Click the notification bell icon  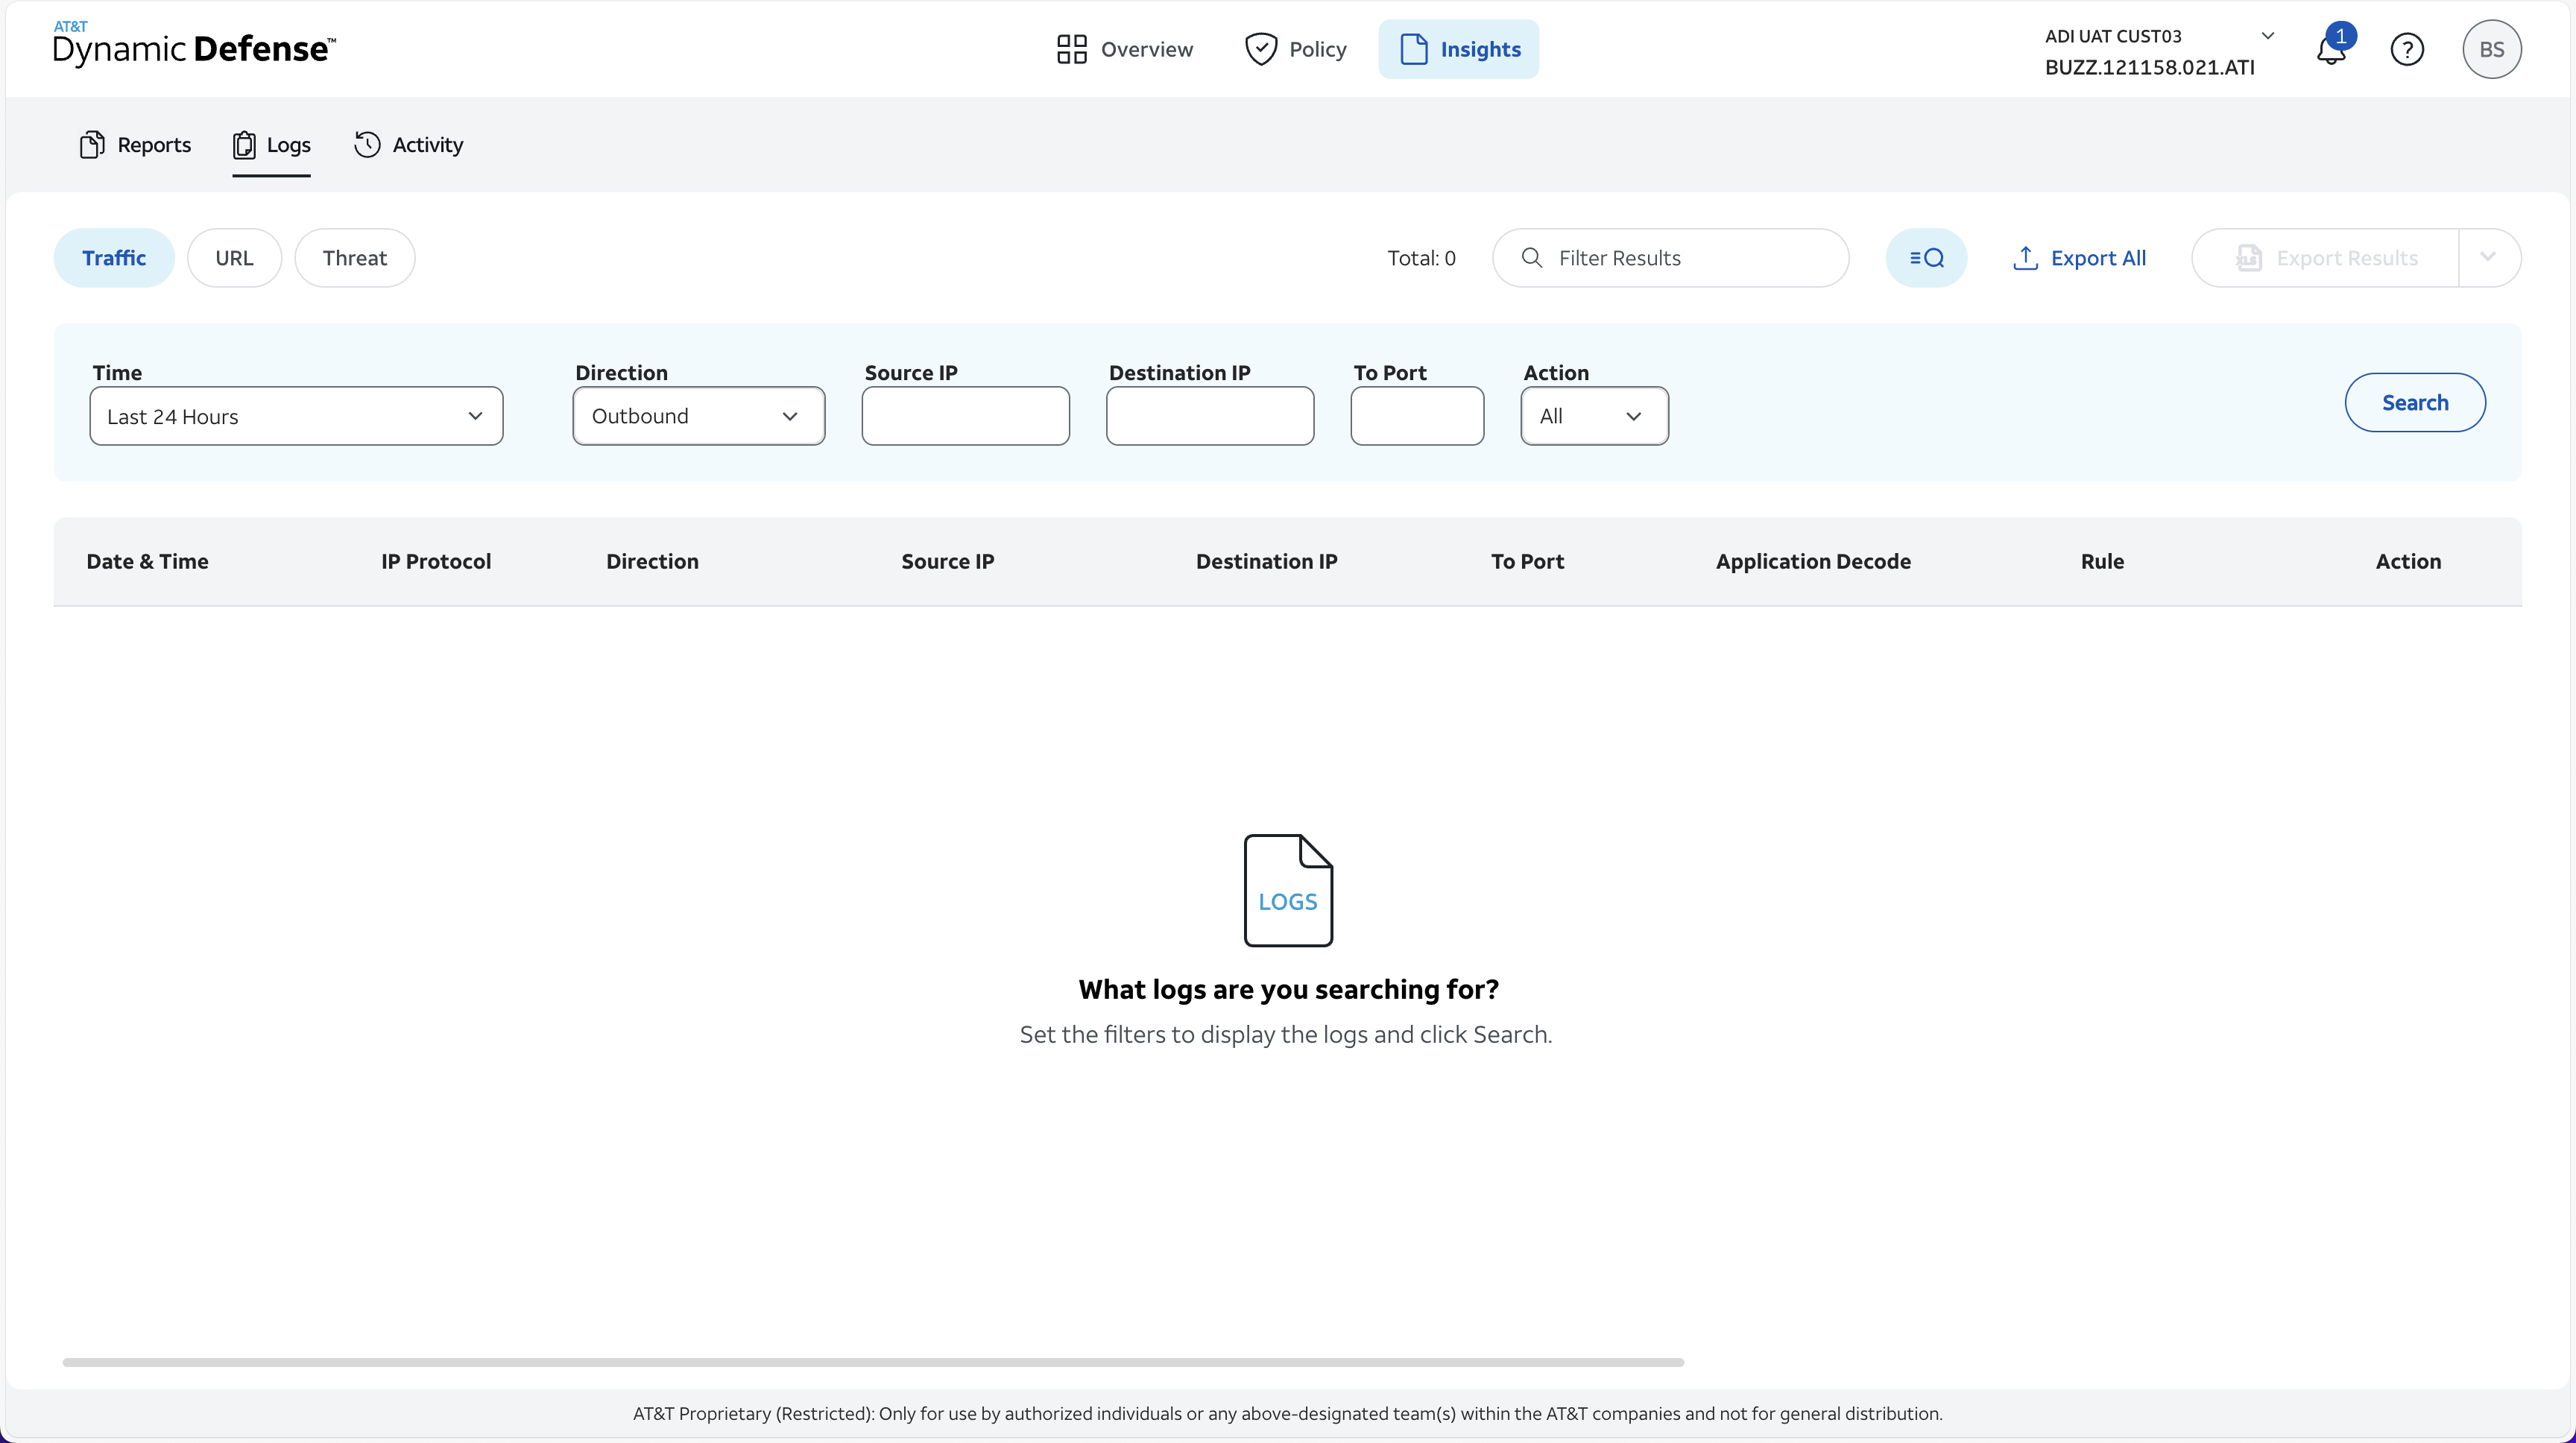[x=2330, y=50]
